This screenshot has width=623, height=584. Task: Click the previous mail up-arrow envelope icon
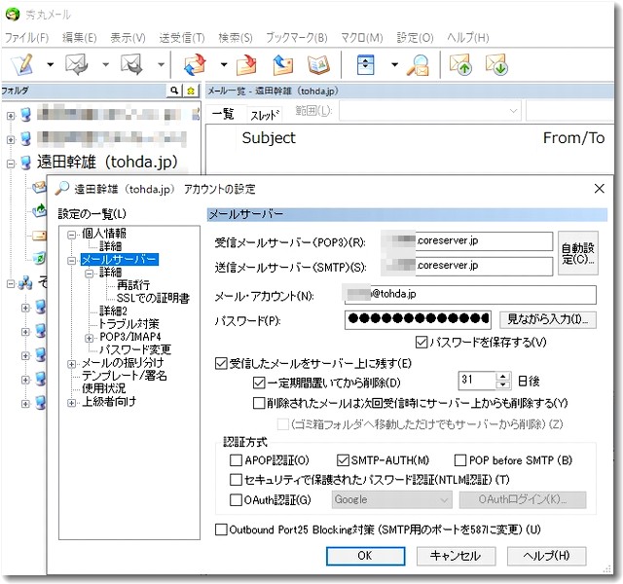pyautogui.click(x=460, y=66)
